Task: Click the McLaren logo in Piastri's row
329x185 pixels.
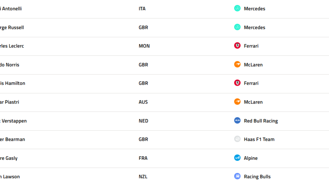Action: point(237,102)
